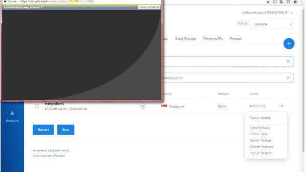Click the blue Stop button
The height and width of the screenshot is (172, 305).
(66, 129)
